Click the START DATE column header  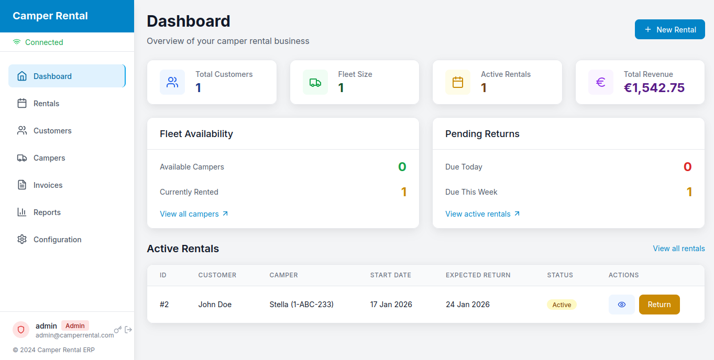pos(391,275)
